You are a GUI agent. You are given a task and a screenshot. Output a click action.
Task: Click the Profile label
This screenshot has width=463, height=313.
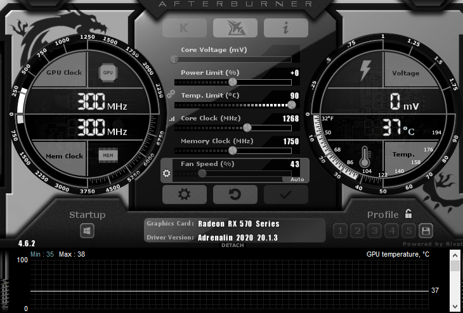click(382, 214)
